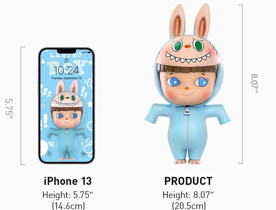The image size is (276, 210).
Task: Click the vertical 8.07″ bracket label
Action: (254, 83)
